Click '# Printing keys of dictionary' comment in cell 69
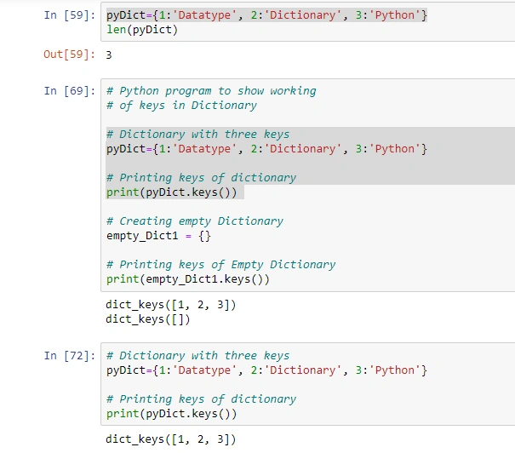 pyautogui.click(x=202, y=178)
